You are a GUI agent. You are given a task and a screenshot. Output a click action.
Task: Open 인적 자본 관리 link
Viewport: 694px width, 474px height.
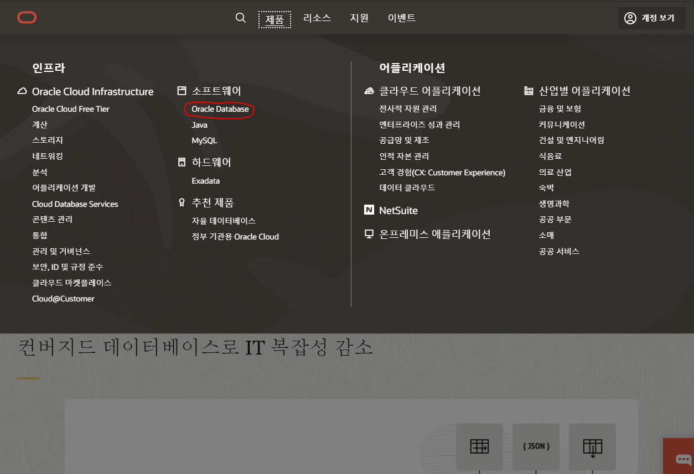pyautogui.click(x=404, y=156)
